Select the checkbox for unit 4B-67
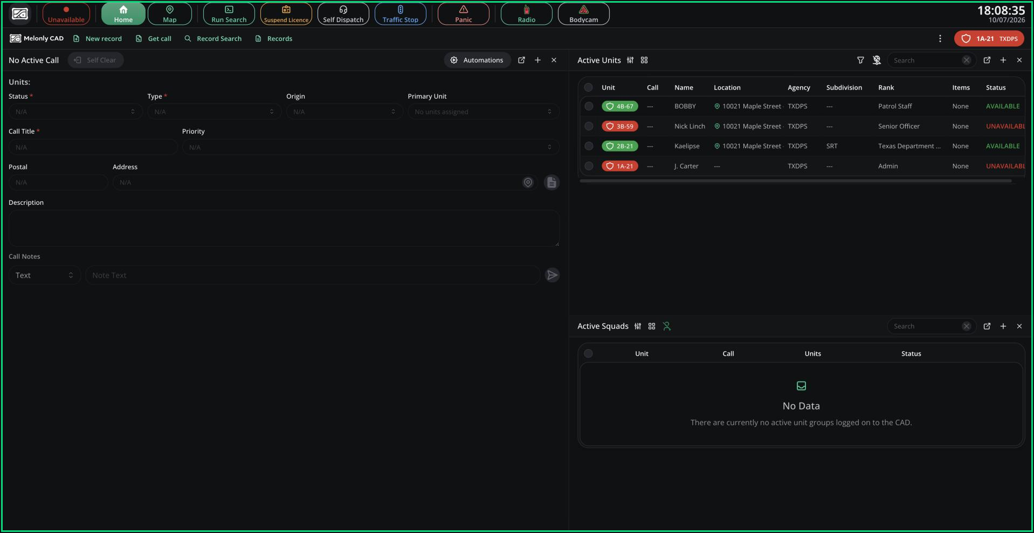The width and height of the screenshot is (1034, 533). (x=589, y=106)
